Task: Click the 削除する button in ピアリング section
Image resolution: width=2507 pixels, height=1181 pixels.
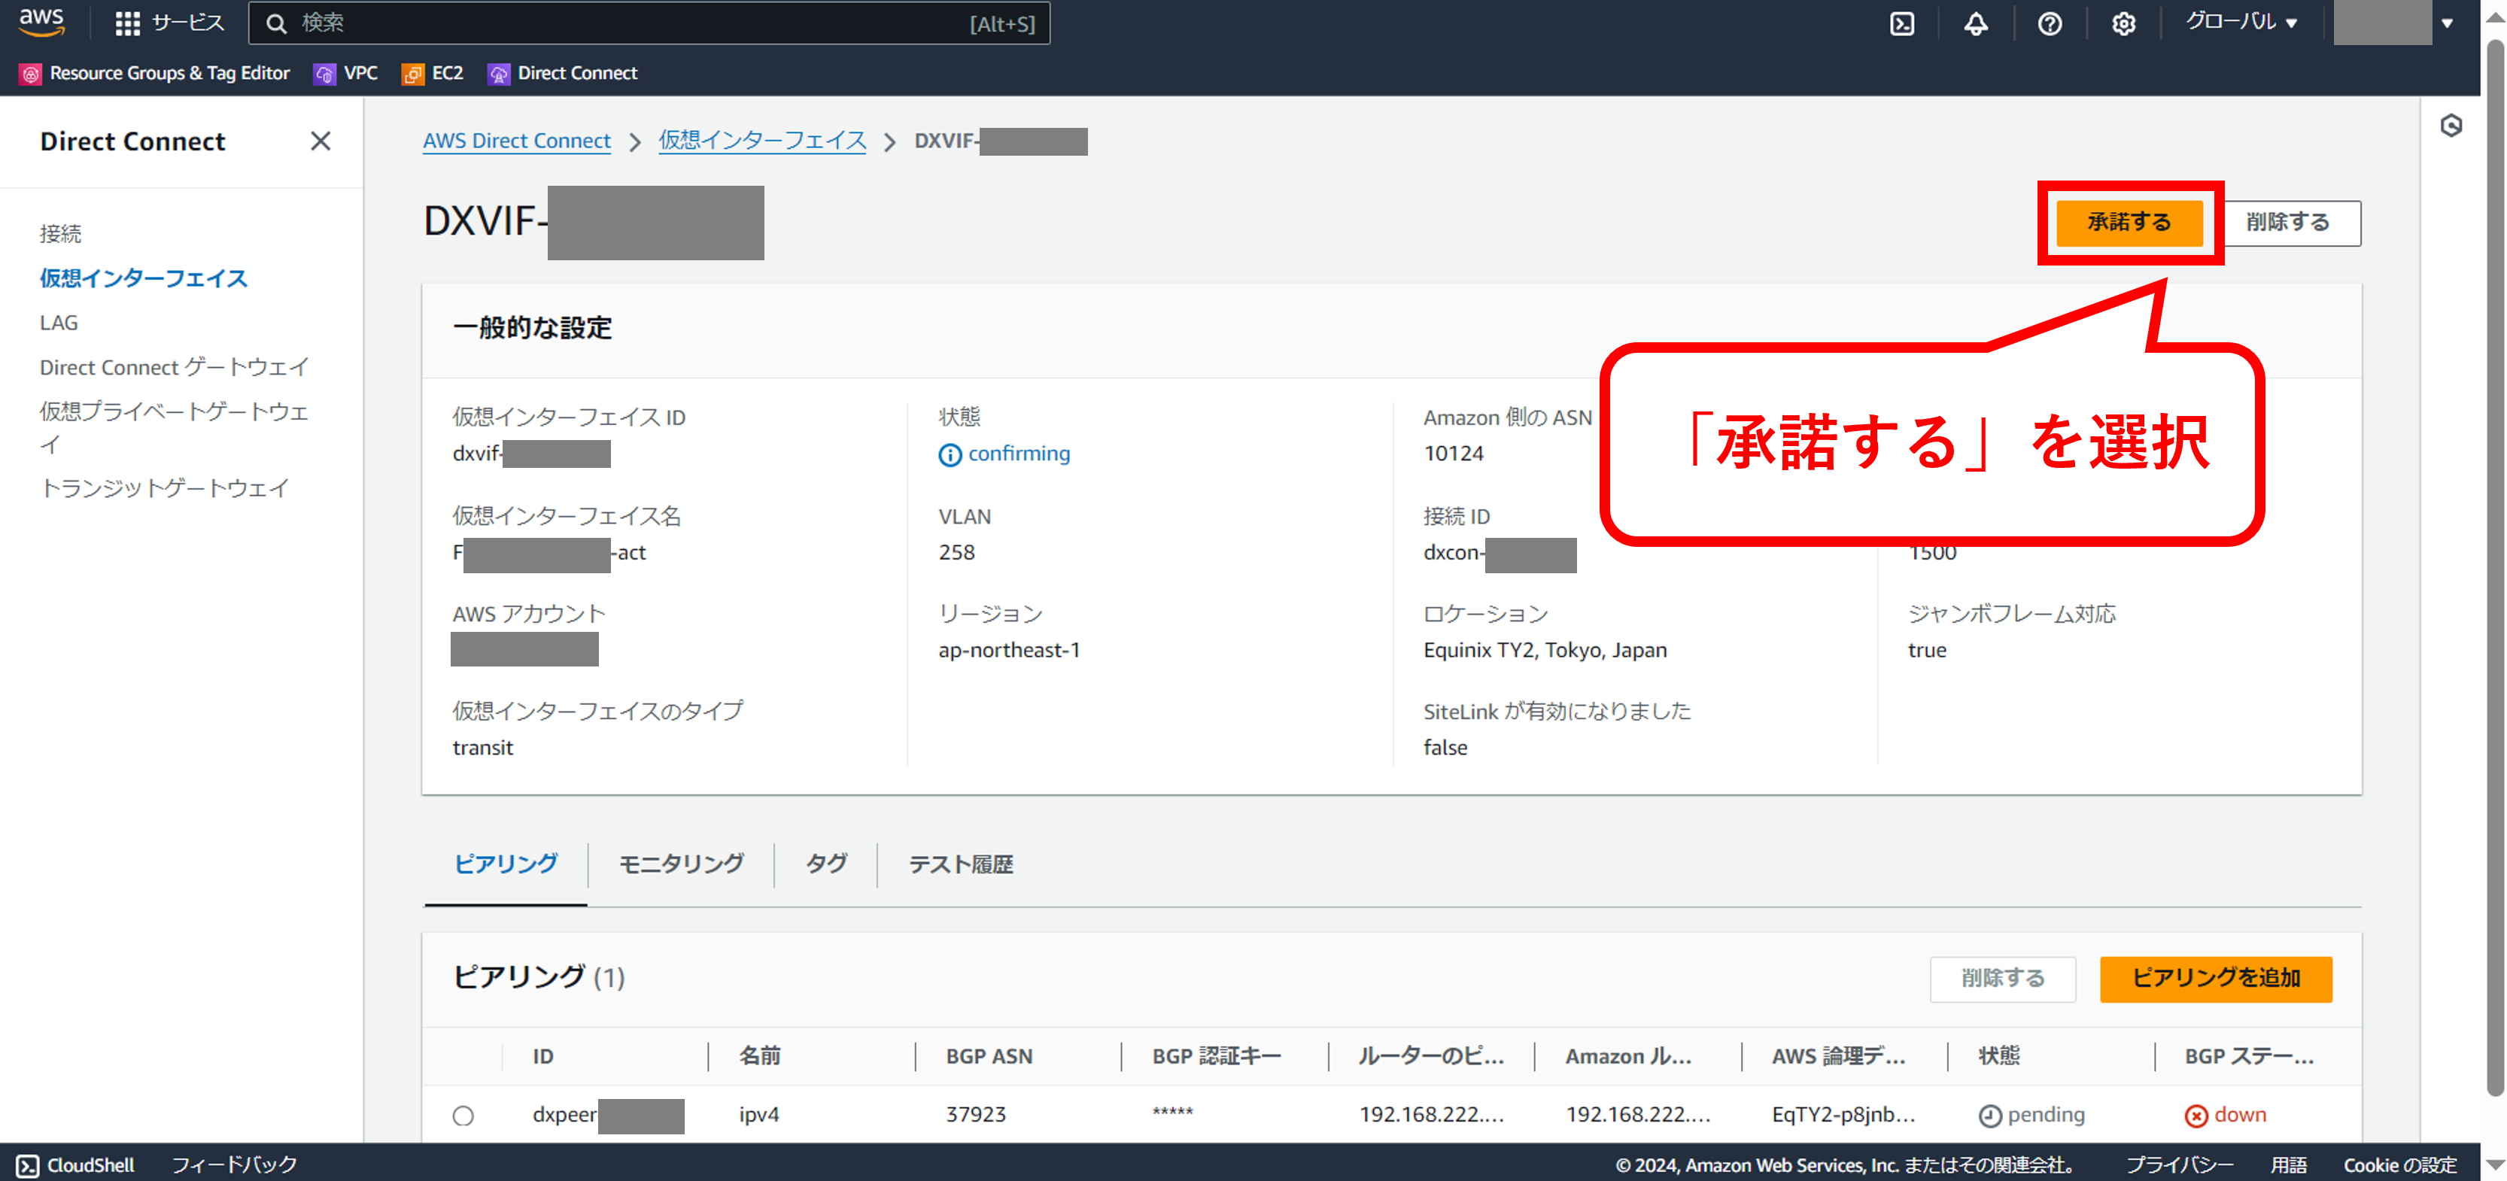Action: pyautogui.click(x=2003, y=978)
